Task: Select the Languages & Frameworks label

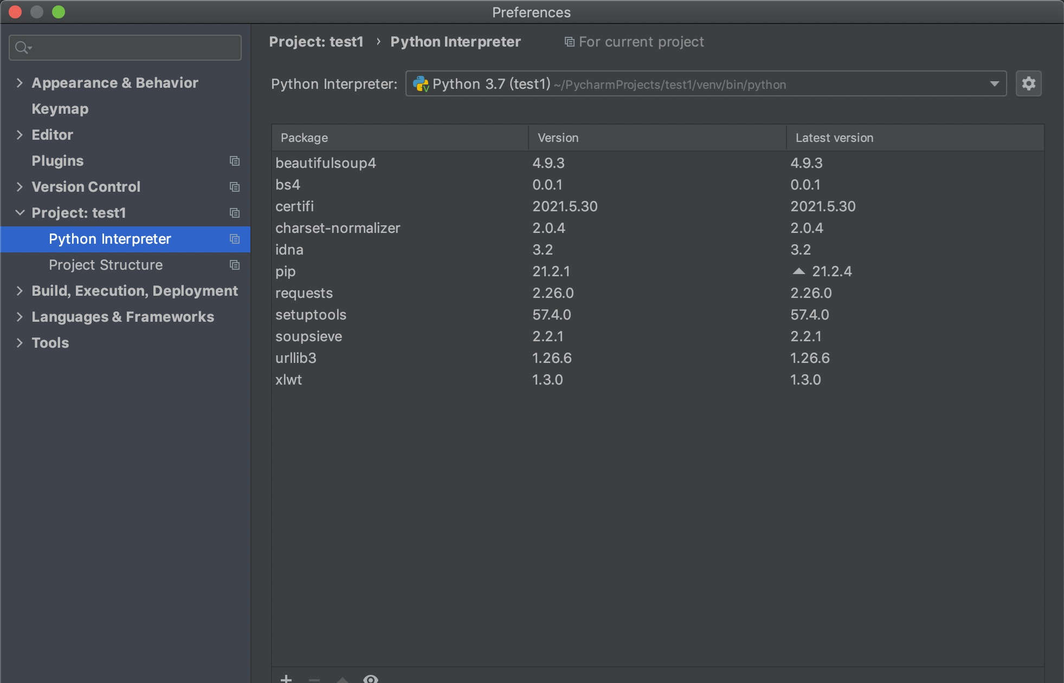Action: coord(122,317)
